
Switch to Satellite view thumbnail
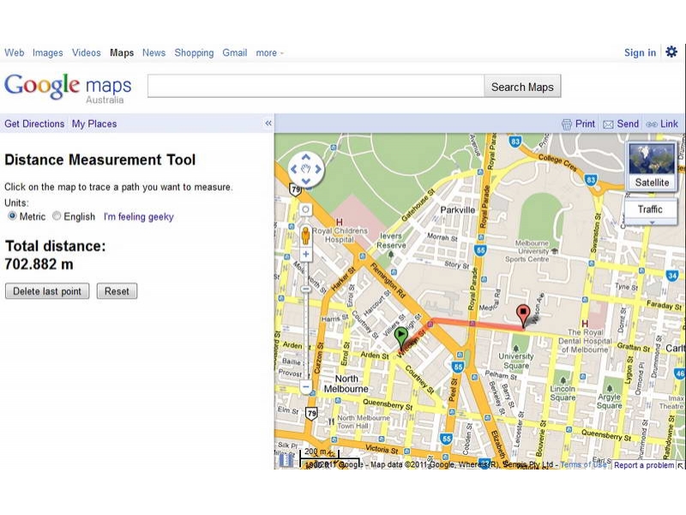pyautogui.click(x=652, y=166)
